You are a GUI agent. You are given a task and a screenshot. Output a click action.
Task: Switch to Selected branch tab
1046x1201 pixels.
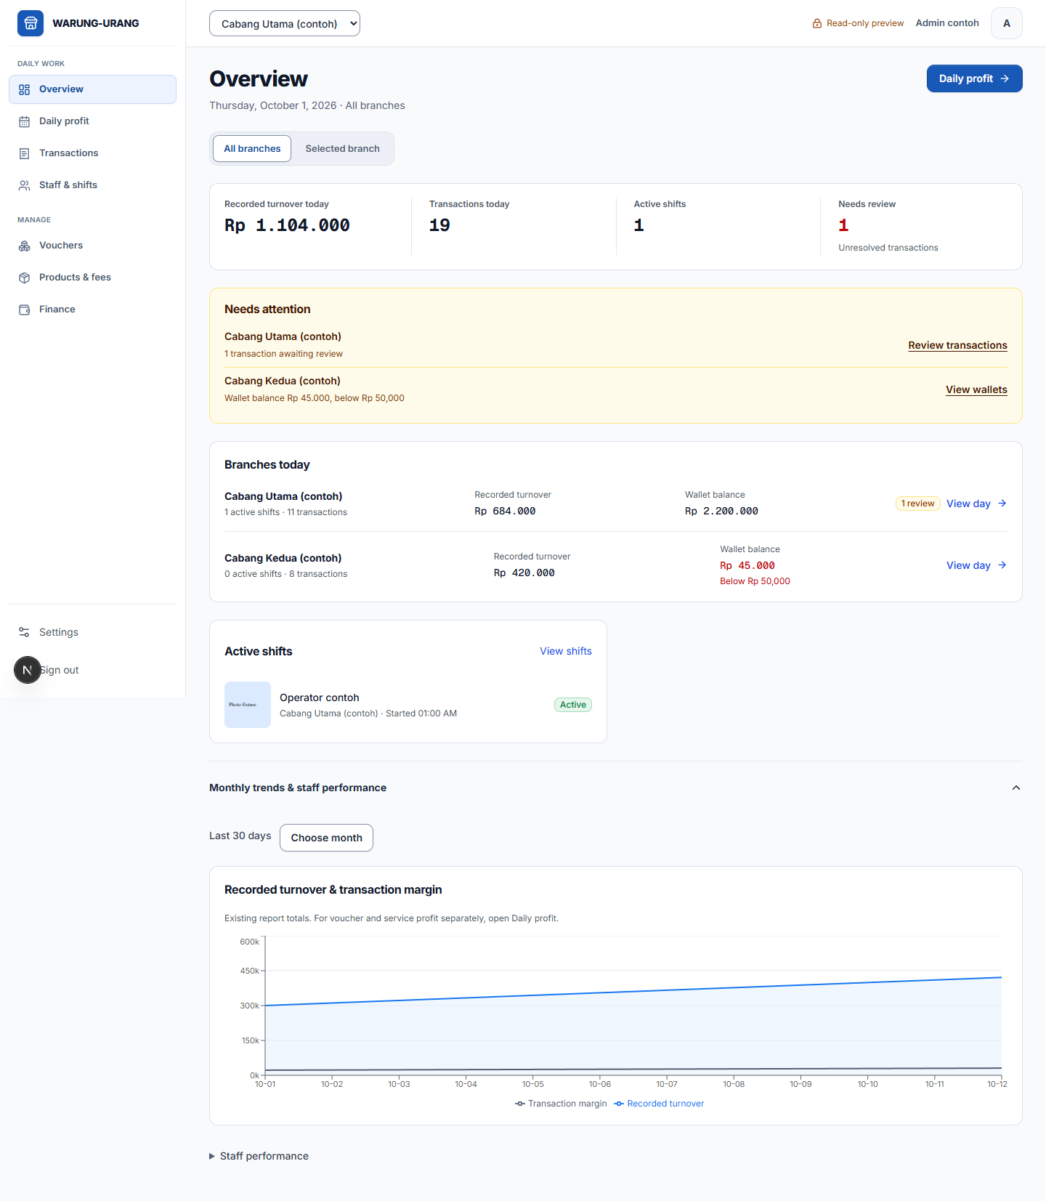click(342, 148)
